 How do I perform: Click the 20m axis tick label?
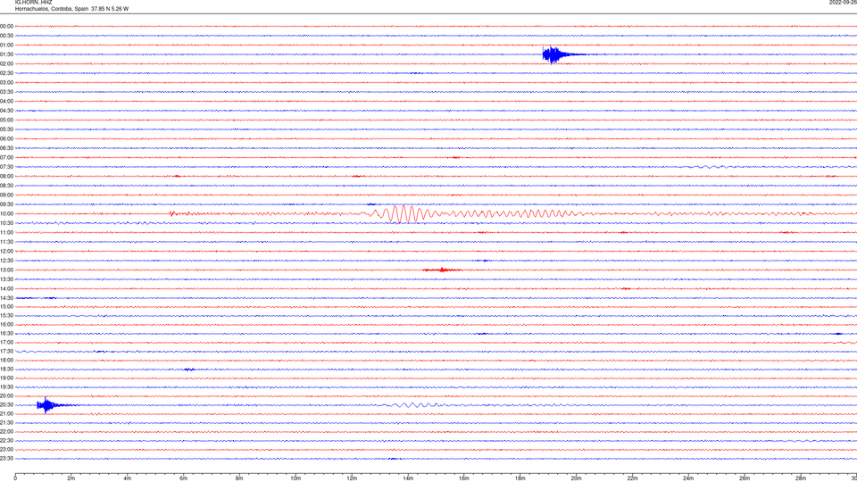tap(576, 478)
